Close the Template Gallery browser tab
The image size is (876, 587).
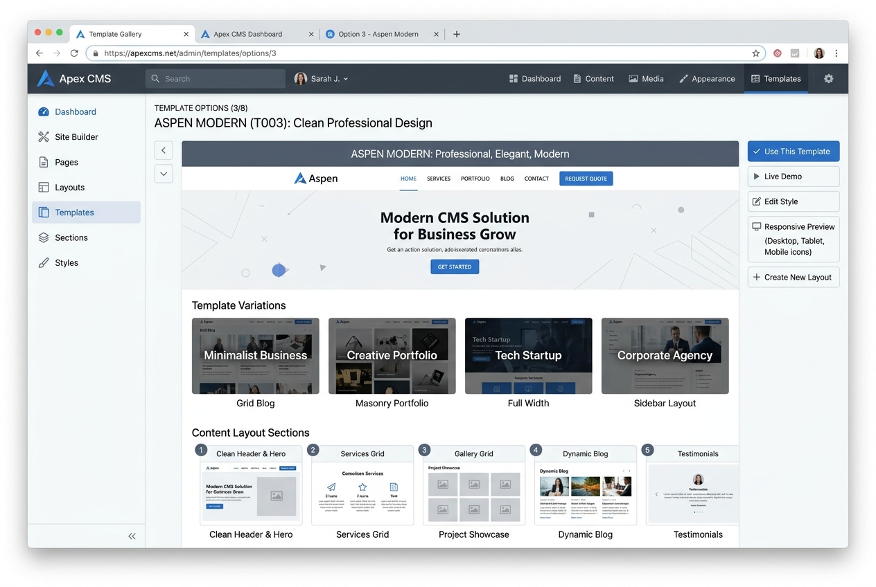pos(186,34)
